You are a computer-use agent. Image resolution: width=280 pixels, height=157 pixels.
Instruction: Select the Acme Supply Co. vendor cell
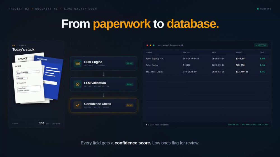155,59
